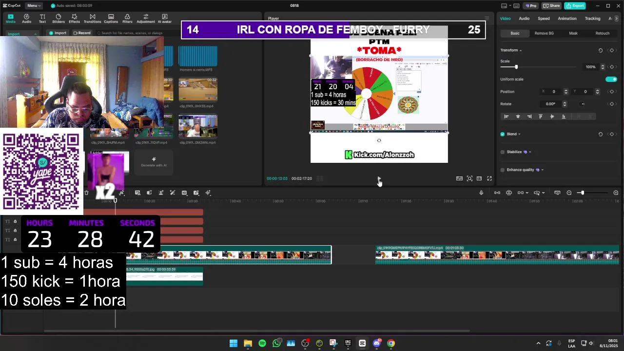624x351 pixels.
Task: Click the Scale slider handle
Action: [x=516, y=67]
